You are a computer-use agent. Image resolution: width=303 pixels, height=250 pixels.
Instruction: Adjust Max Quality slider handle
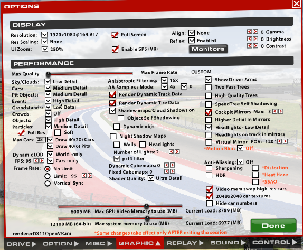[x=49, y=74]
